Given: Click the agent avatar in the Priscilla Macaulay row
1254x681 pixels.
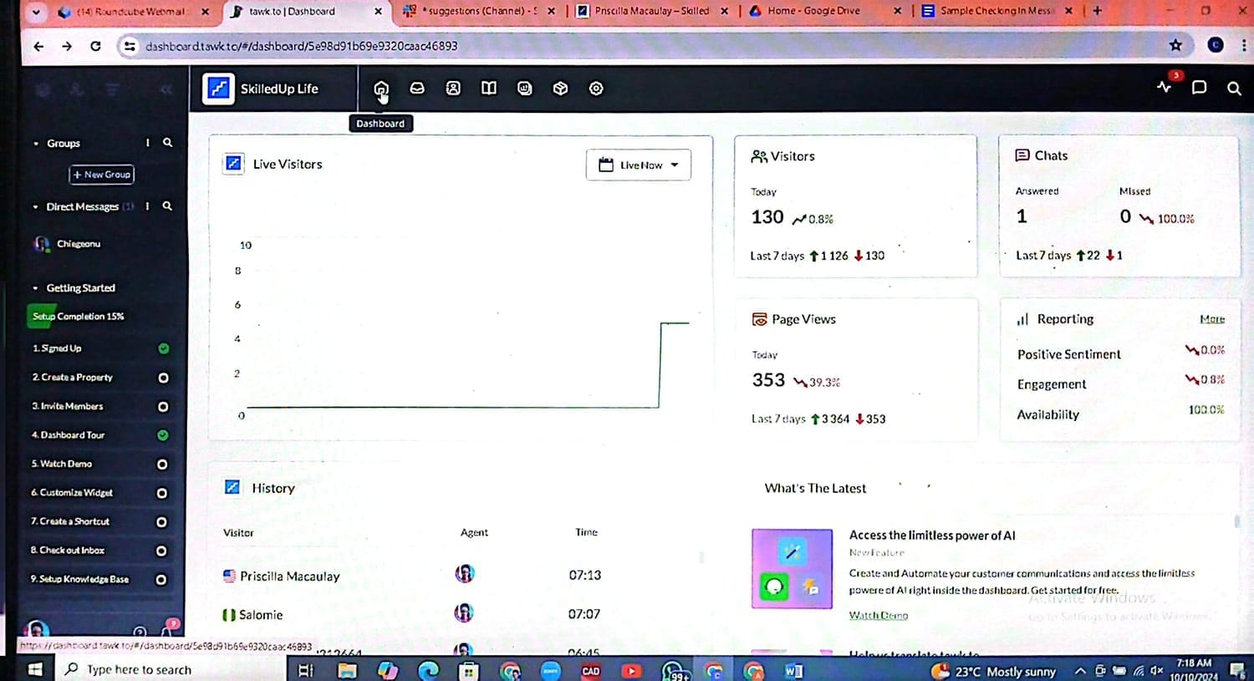Looking at the screenshot, I should (464, 574).
